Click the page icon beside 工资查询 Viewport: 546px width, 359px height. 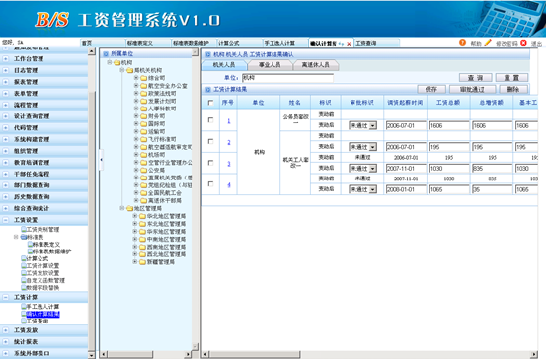(24, 322)
